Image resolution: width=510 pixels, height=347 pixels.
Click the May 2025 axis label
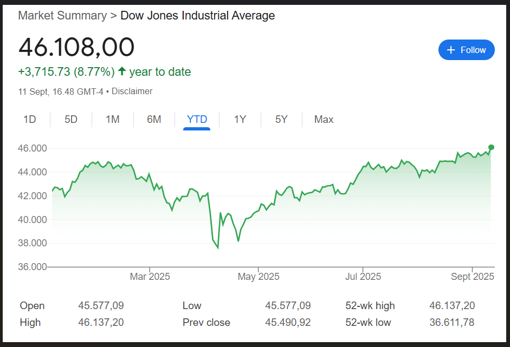pyautogui.click(x=259, y=277)
